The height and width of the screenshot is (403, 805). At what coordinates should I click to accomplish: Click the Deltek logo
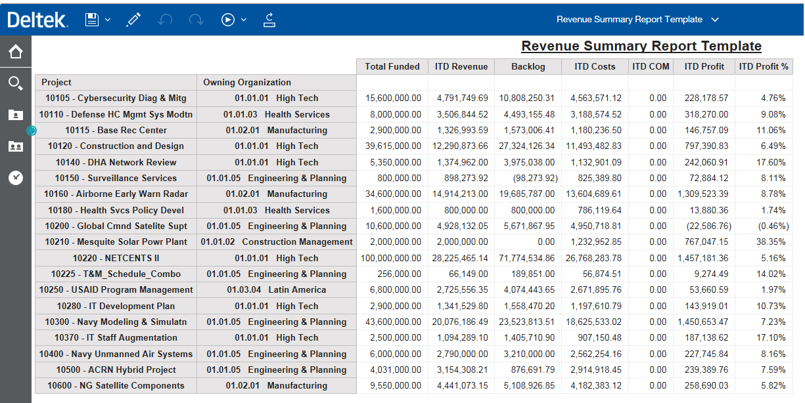37,20
